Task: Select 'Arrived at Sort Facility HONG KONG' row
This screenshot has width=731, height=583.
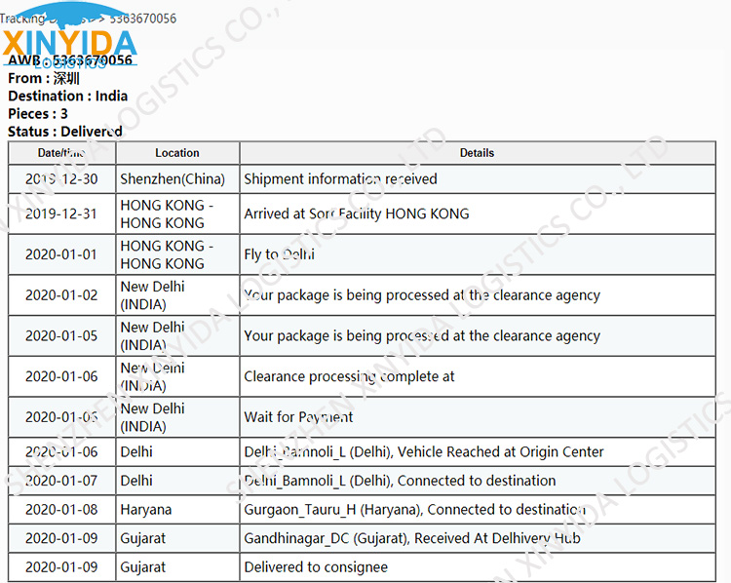Action: [362, 214]
